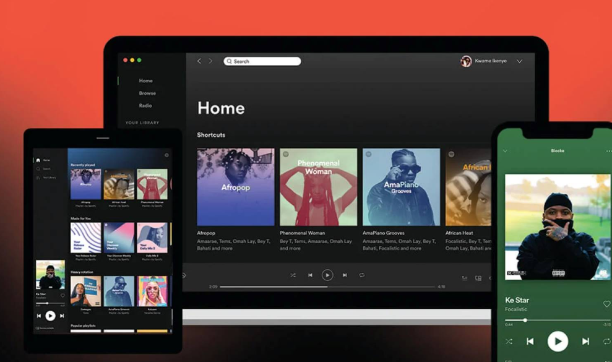This screenshot has height=362, width=612.
Task: Like Ke Star with phone heart icon
Action: (606, 304)
